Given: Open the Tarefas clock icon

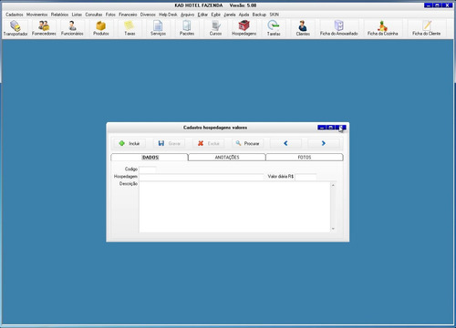Looking at the screenshot, I should pos(274,28).
